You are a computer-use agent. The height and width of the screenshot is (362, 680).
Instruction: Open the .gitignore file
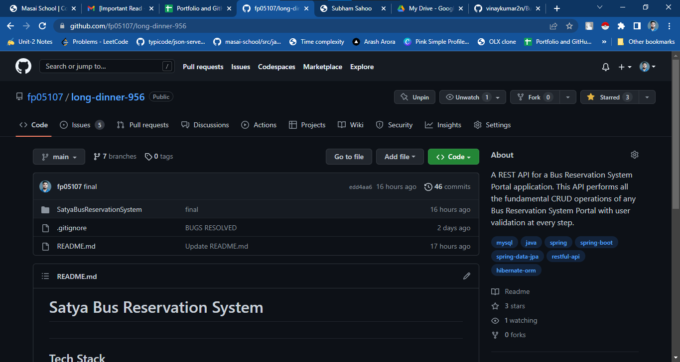tap(72, 228)
